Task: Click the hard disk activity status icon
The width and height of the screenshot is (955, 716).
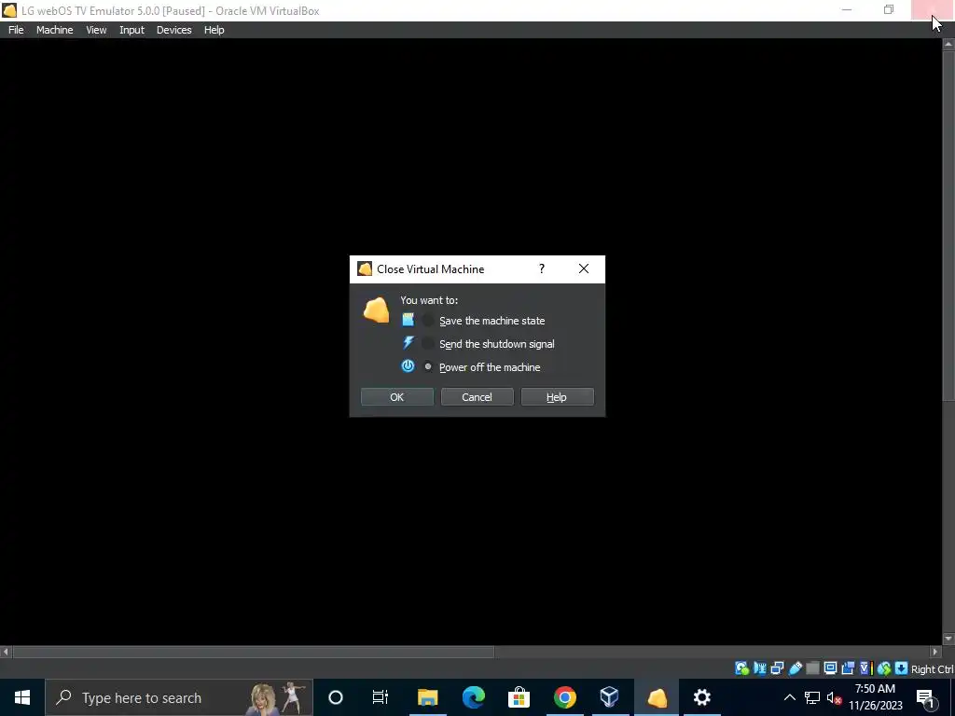Action: tap(742, 668)
